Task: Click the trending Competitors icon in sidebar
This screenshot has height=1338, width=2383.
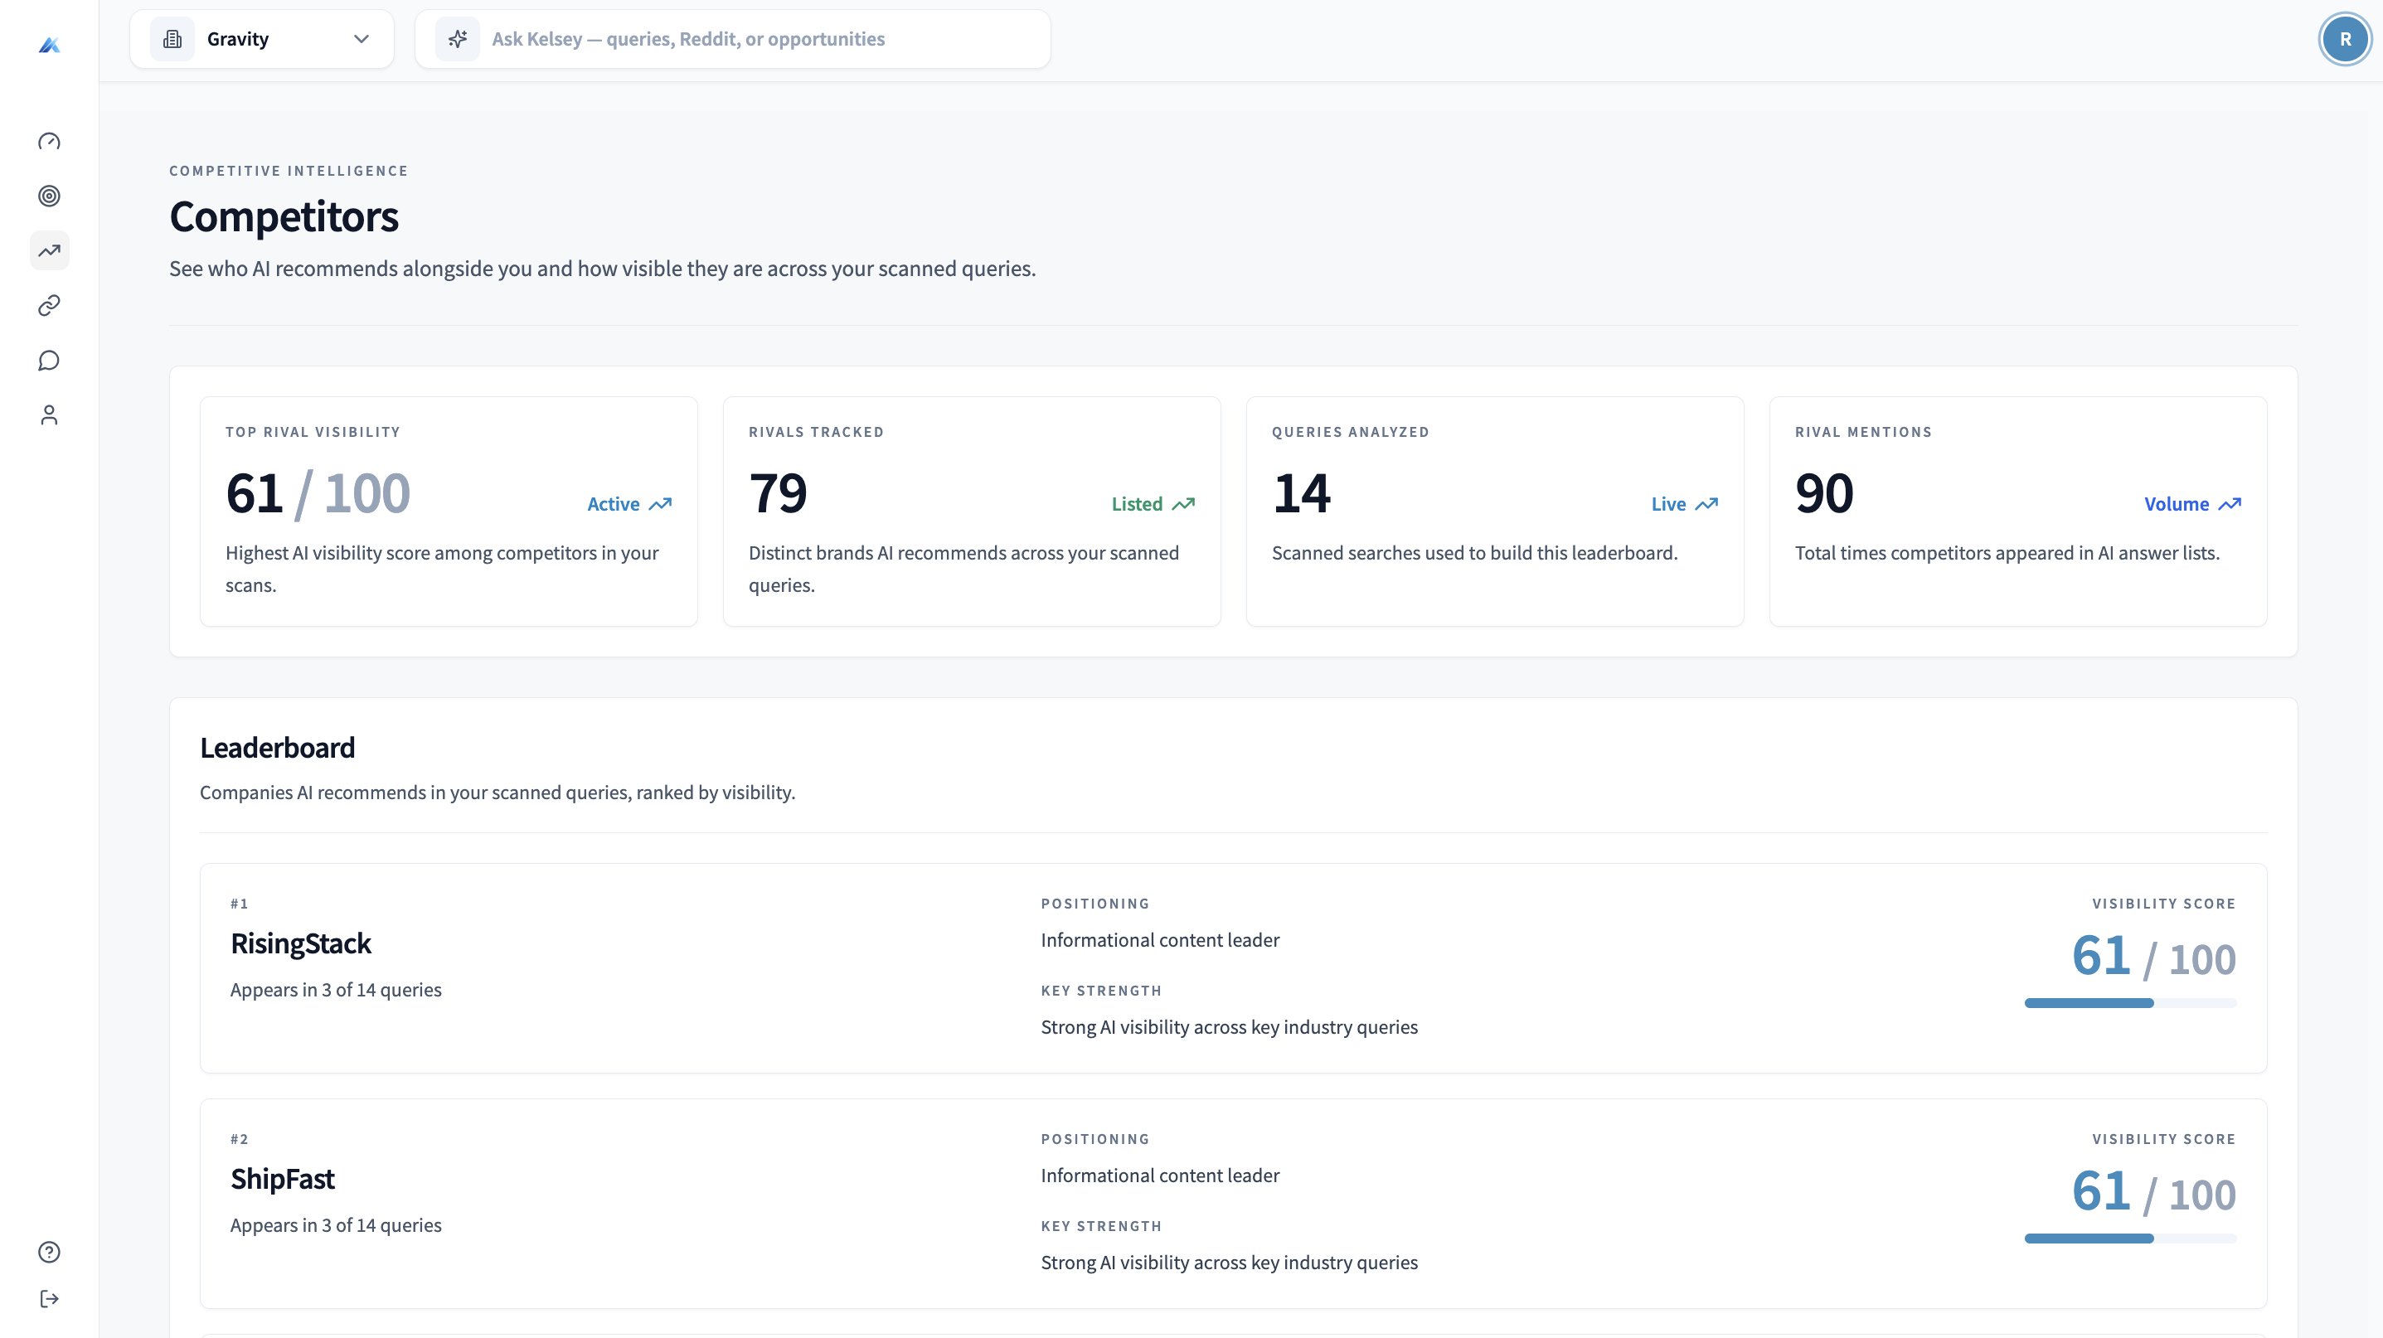Action: (49, 250)
